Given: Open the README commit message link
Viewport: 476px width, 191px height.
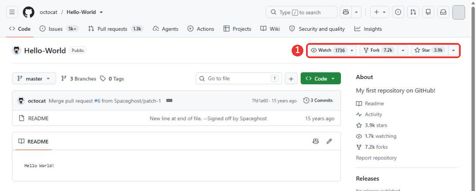Looking at the screenshot, I should (208, 119).
